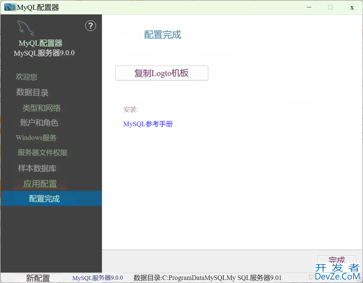This screenshot has height=283, width=363.
Task: Click the MyQL配置器 sidebar title
Action: pos(41,43)
